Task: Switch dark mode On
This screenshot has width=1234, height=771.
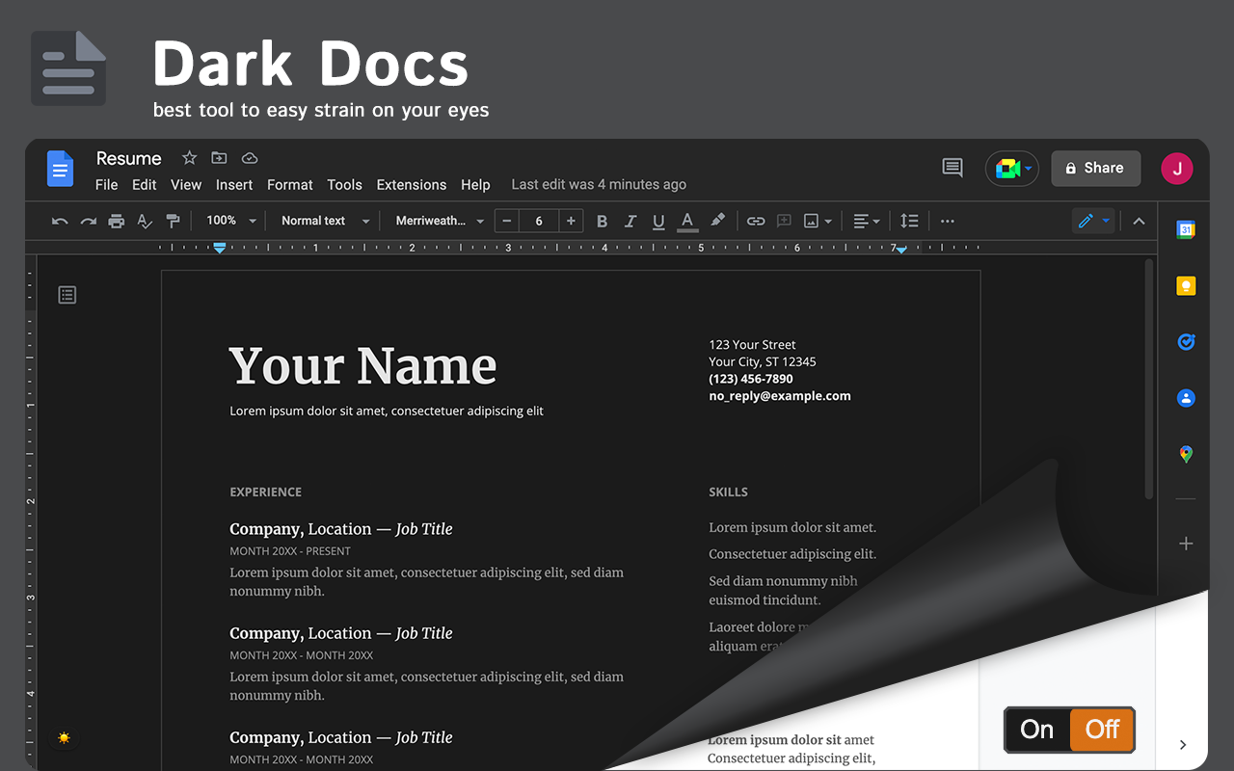Action: pyautogui.click(x=1037, y=730)
